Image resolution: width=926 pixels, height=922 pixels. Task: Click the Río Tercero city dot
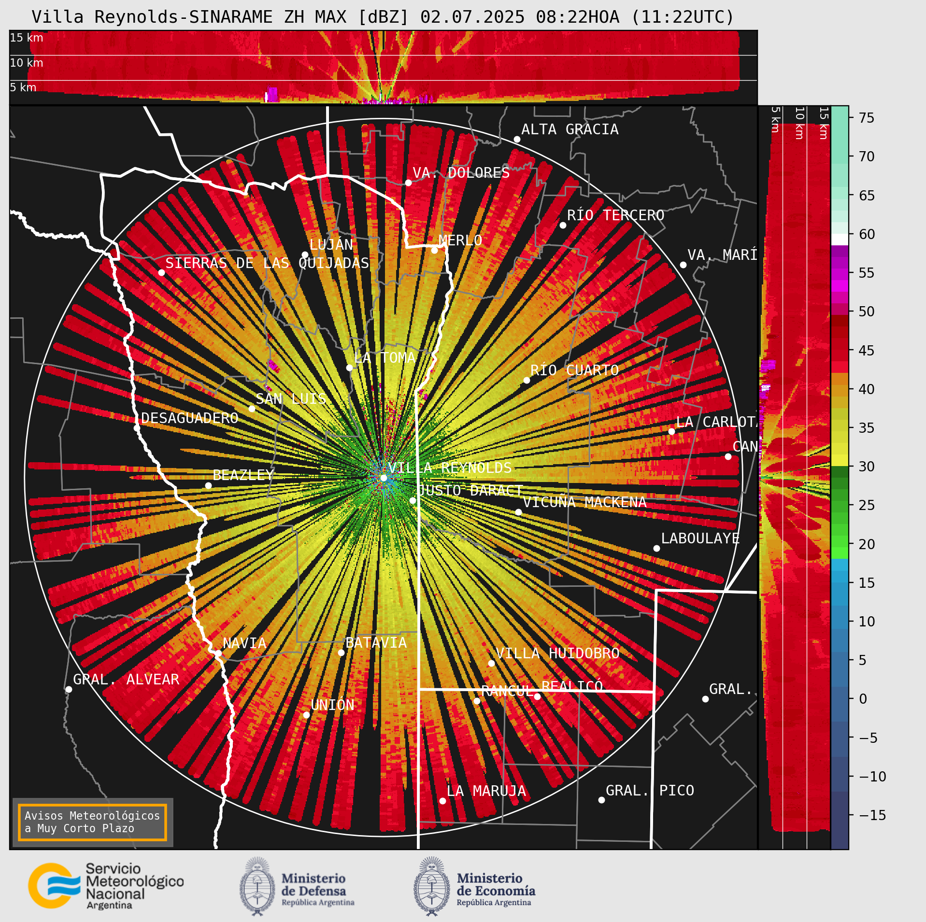pyautogui.click(x=563, y=225)
